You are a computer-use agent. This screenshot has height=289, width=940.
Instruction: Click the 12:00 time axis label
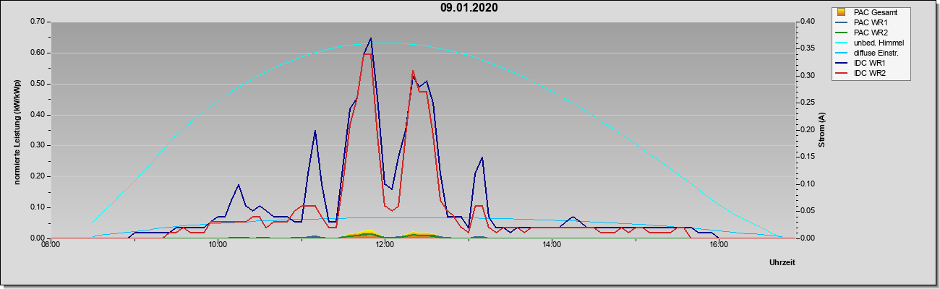click(x=385, y=245)
